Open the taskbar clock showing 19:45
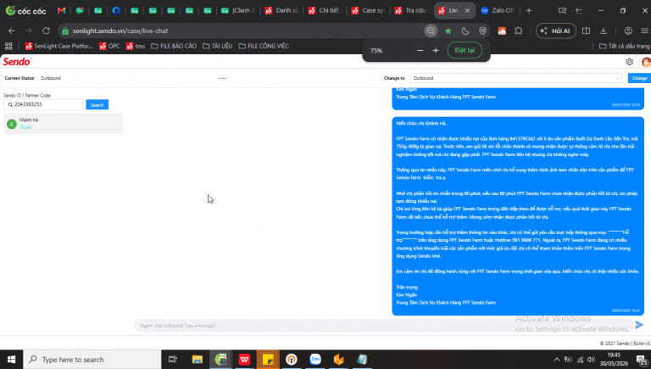The image size is (651, 369). tap(614, 360)
